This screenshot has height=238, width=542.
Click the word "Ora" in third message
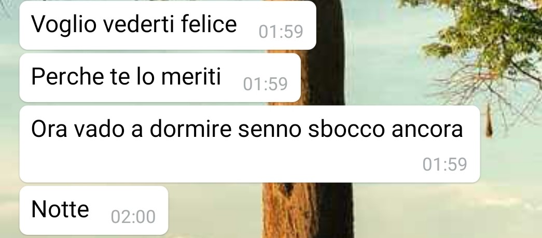(49, 129)
